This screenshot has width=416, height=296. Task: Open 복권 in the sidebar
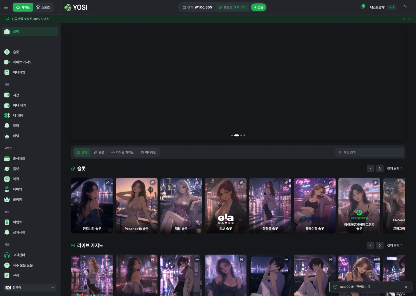click(x=30, y=179)
